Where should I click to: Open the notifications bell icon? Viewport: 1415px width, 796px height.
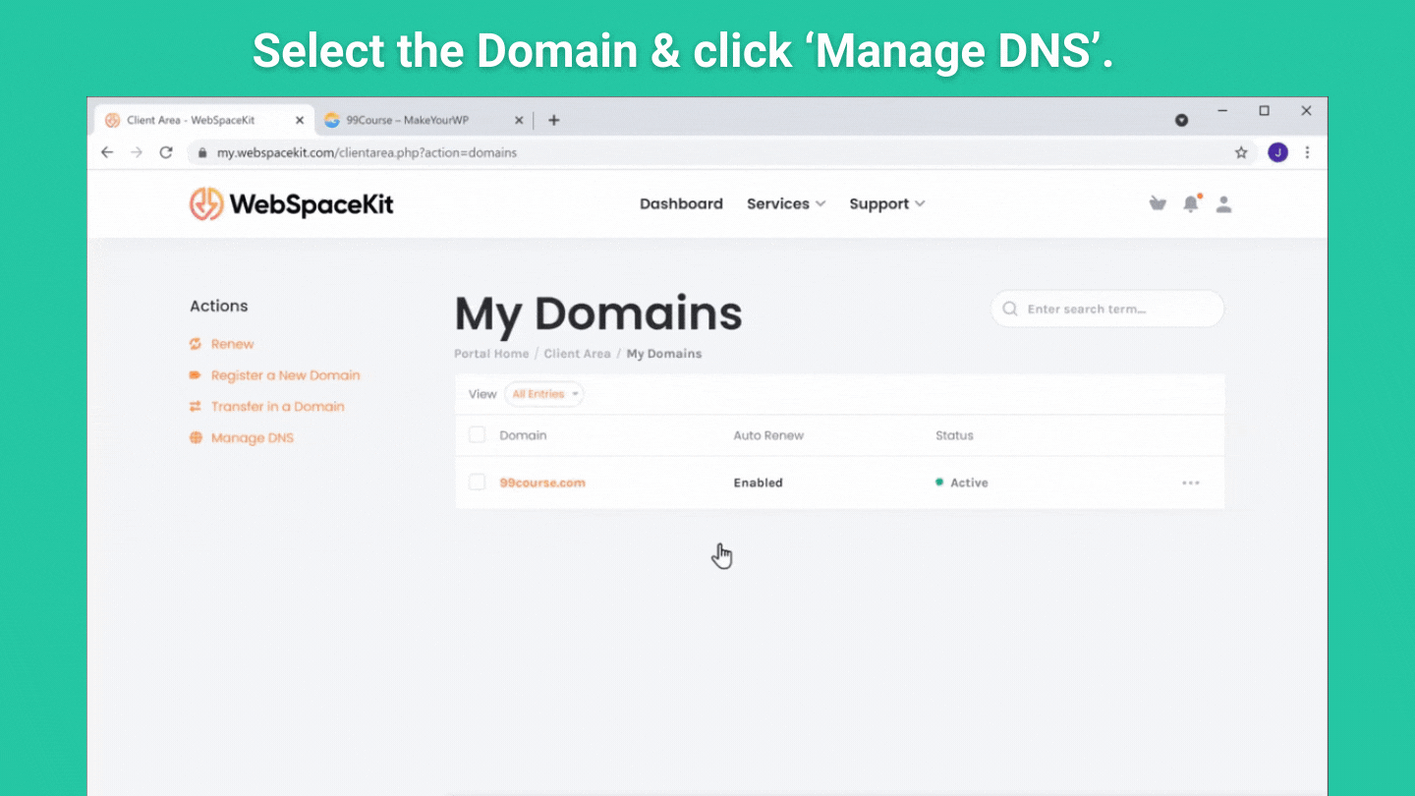pos(1191,203)
